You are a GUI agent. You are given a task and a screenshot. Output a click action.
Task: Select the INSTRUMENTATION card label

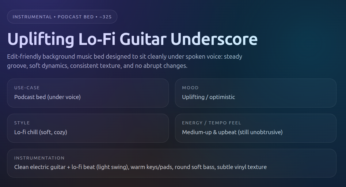pyautogui.click(x=39, y=158)
